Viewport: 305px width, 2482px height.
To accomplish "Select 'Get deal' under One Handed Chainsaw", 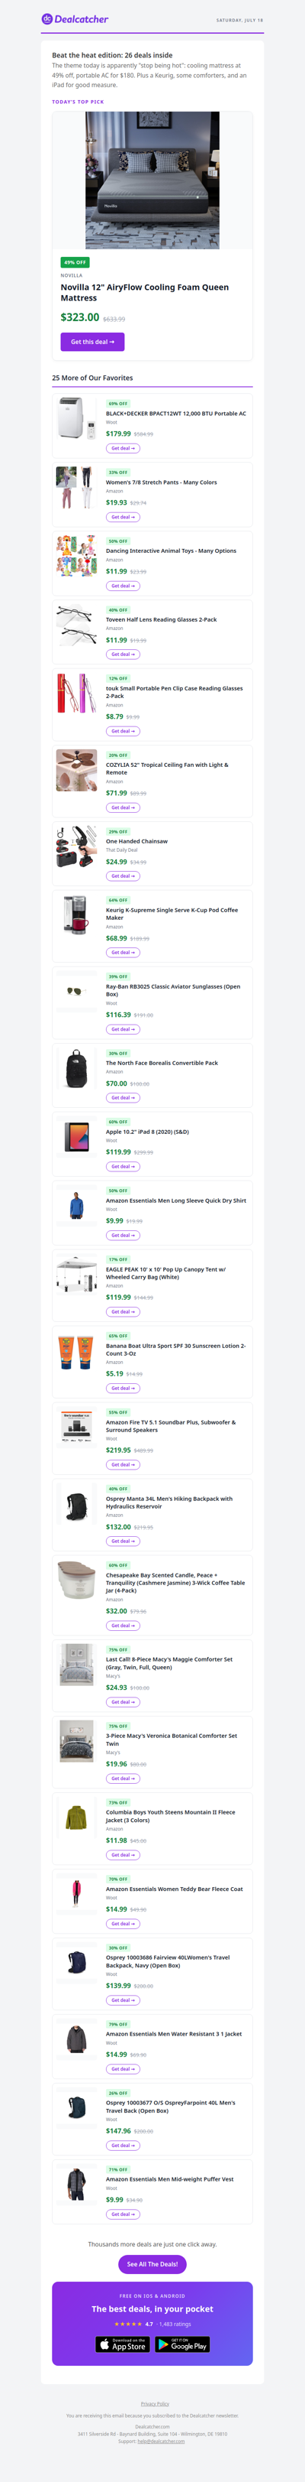I will pos(122,876).
